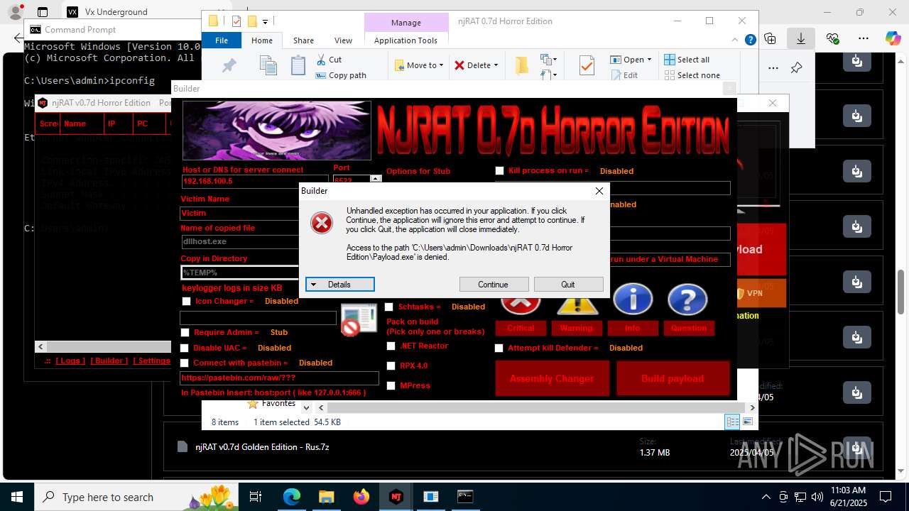Click the Properties checkmark icon in ribbon

(x=587, y=66)
